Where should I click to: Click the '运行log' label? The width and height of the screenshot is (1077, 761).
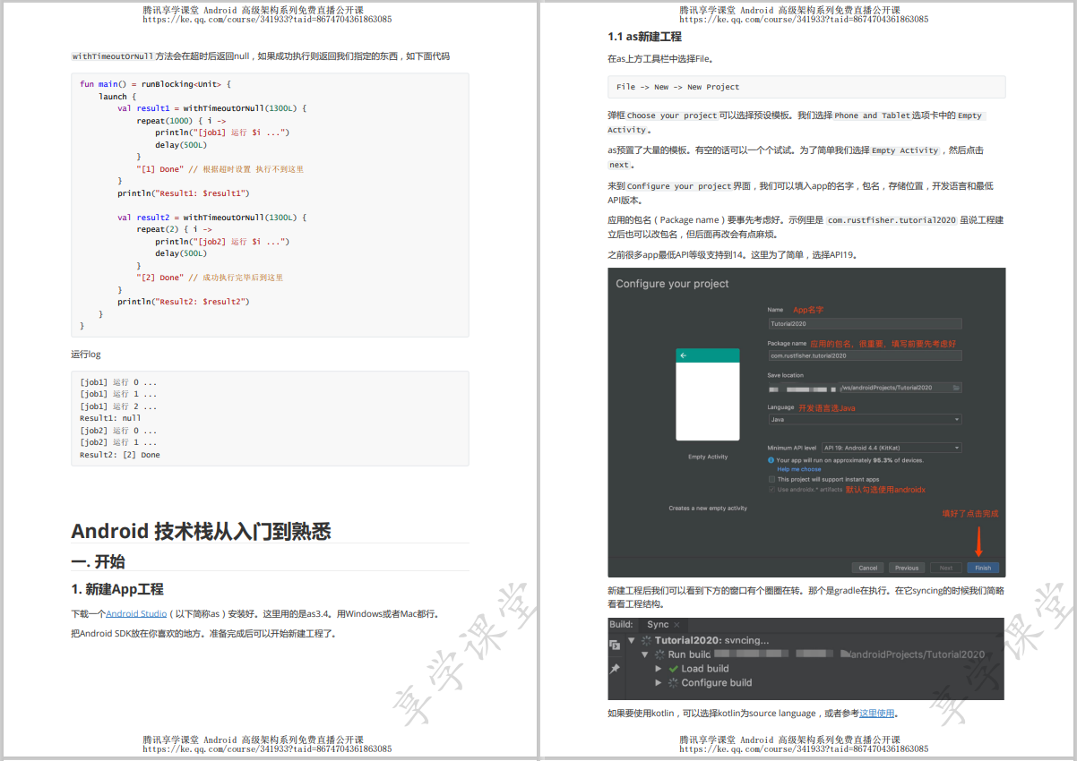click(86, 355)
